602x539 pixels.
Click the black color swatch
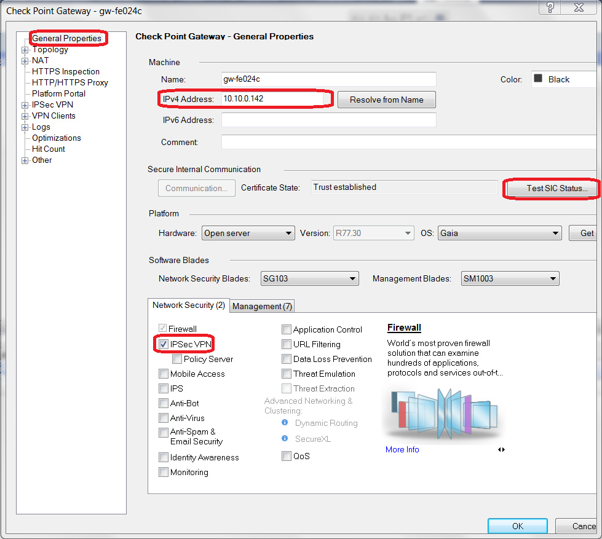pos(538,79)
